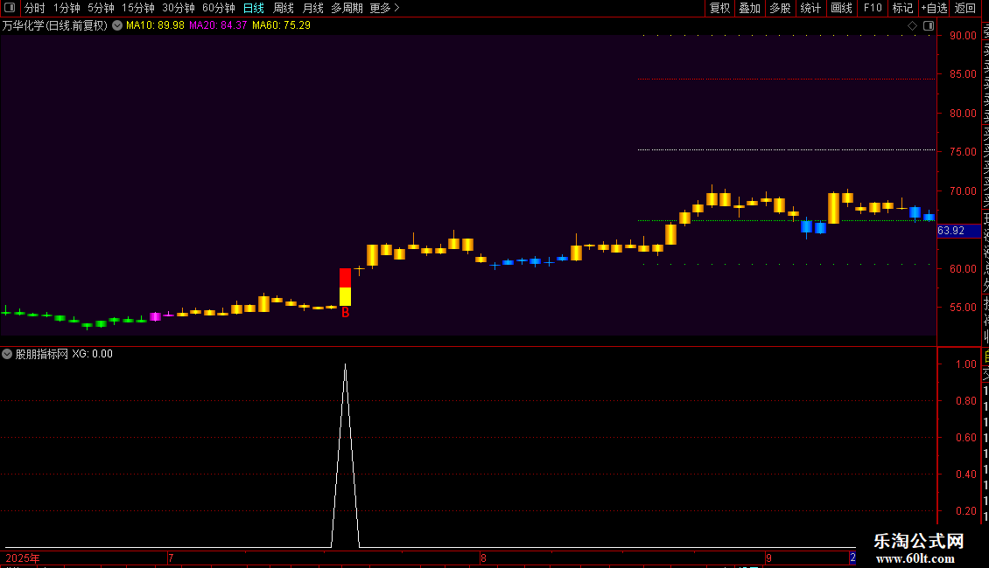Image resolution: width=989 pixels, height=568 pixels.
Task: Switch to 月线 monthly chart
Action: 312,8
